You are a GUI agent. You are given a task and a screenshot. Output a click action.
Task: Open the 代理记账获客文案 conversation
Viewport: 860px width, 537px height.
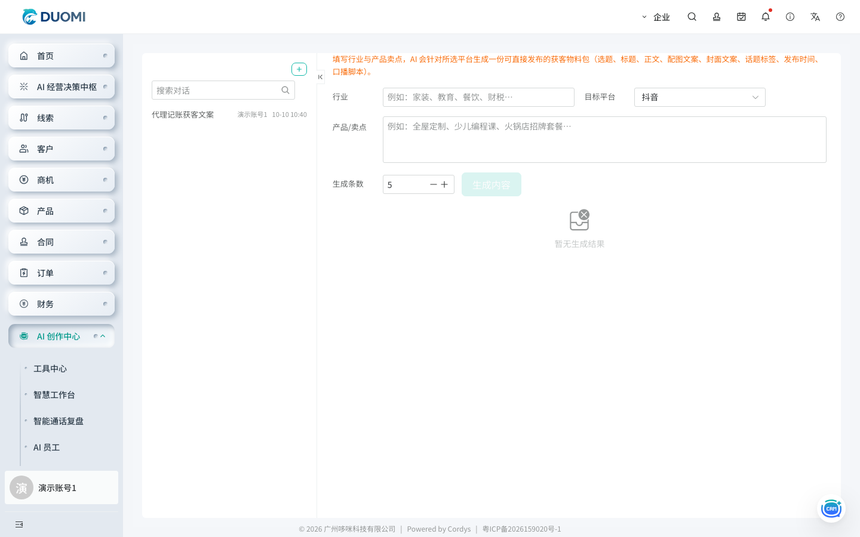(x=229, y=115)
